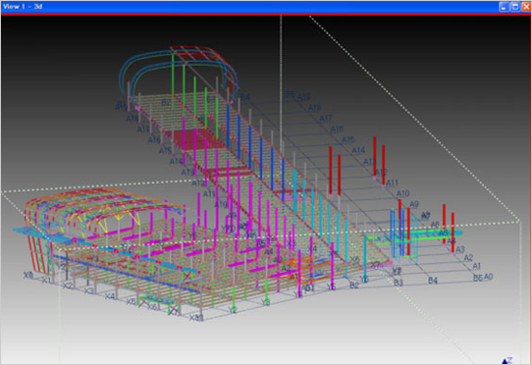This screenshot has height=365, width=532.
Task: Click grid label X7
Action: pyautogui.click(x=174, y=312)
